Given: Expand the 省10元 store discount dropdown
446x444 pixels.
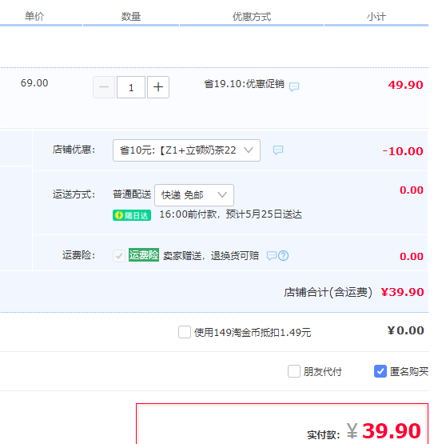Looking at the screenshot, I should [x=186, y=150].
